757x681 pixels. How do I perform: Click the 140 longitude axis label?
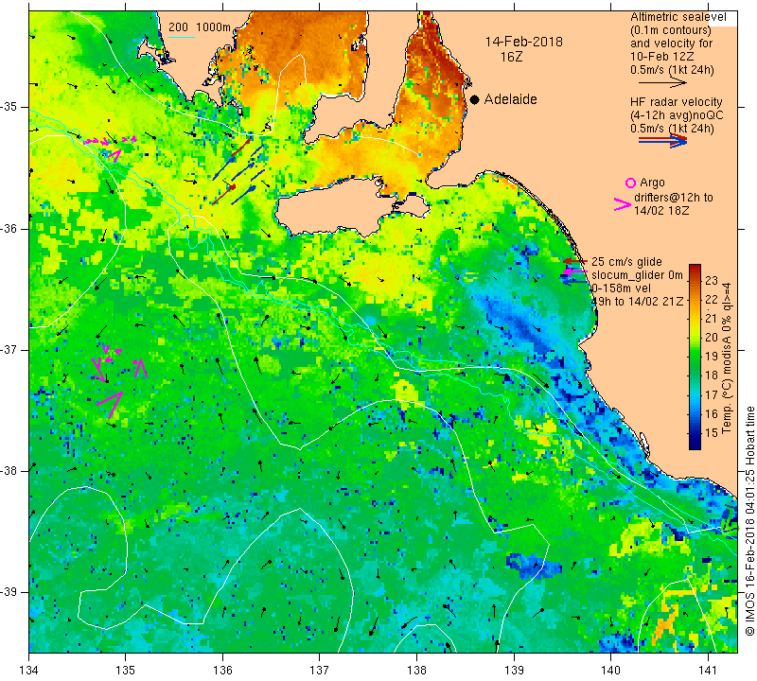point(611,670)
